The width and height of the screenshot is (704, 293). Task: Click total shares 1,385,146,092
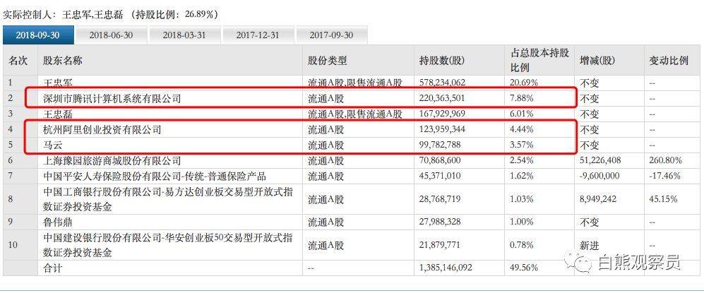pyautogui.click(x=446, y=268)
